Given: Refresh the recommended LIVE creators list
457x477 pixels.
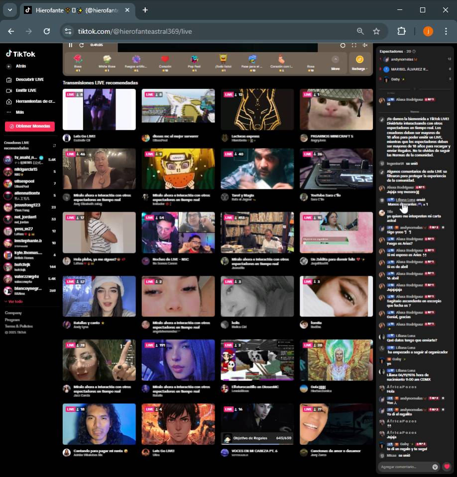Looking at the screenshot, I should point(55,145).
